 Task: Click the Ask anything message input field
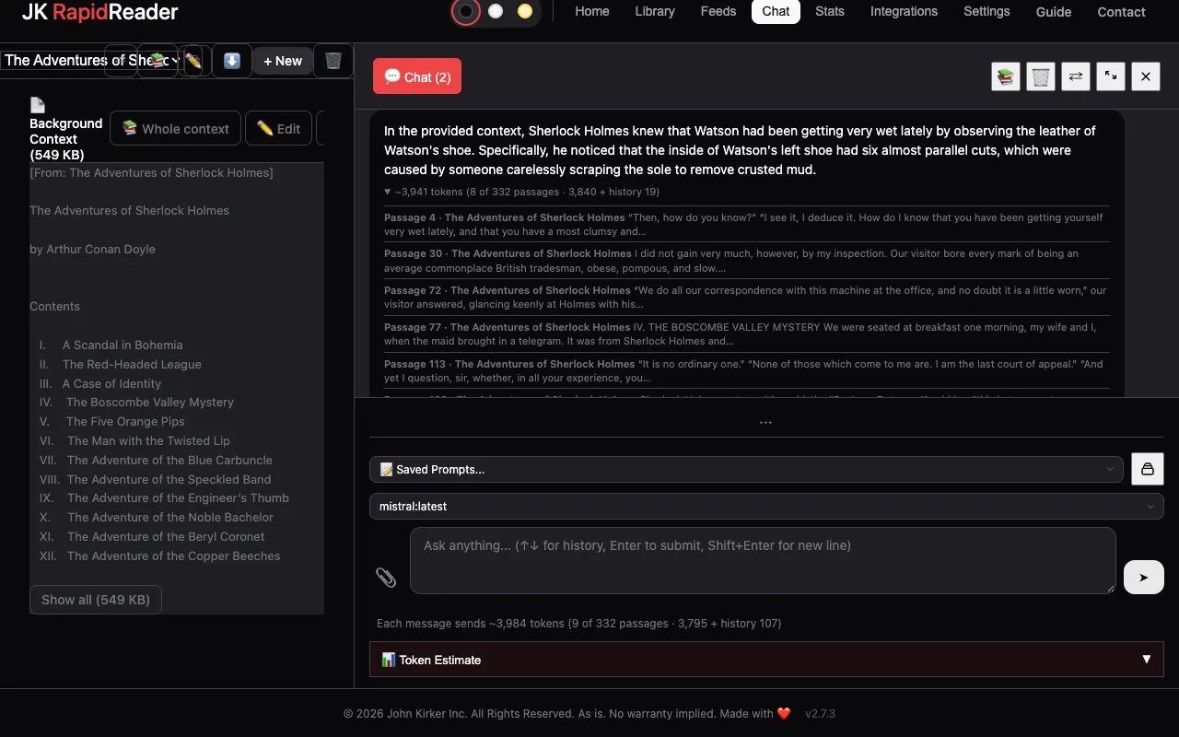(763, 560)
